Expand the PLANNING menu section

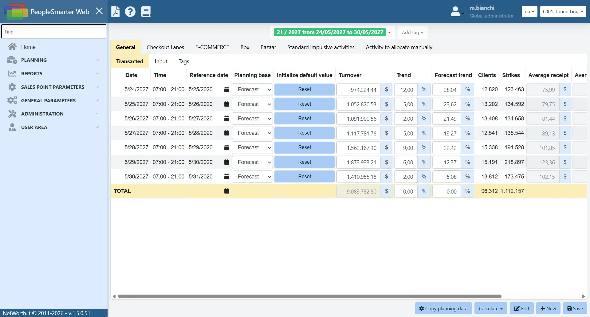point(54,60)
